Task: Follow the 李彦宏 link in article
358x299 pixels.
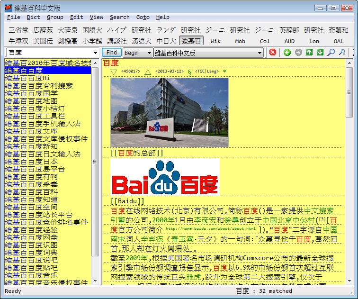Action: point(205,220)
